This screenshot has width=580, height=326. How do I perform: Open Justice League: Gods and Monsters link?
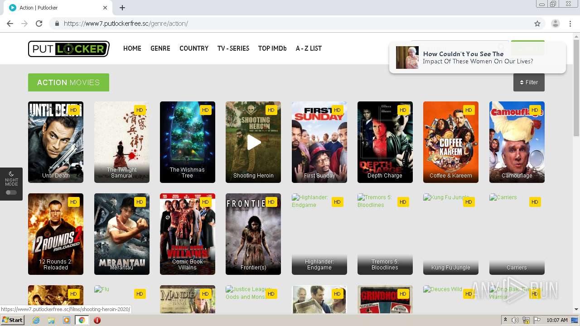coord(248,293)
